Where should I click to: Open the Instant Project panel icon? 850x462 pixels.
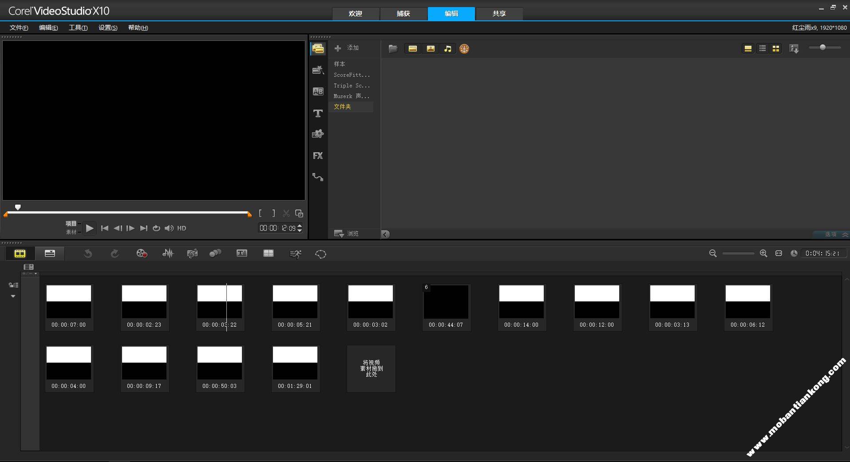[318, 70]
